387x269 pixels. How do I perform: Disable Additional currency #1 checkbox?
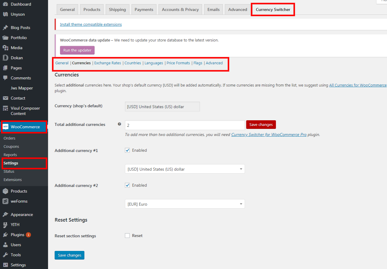click(127, 150)
